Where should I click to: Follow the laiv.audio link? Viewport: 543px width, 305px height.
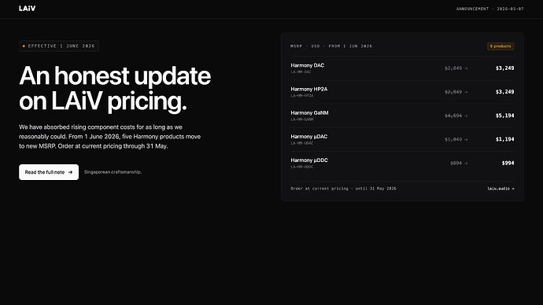point(501,189)
